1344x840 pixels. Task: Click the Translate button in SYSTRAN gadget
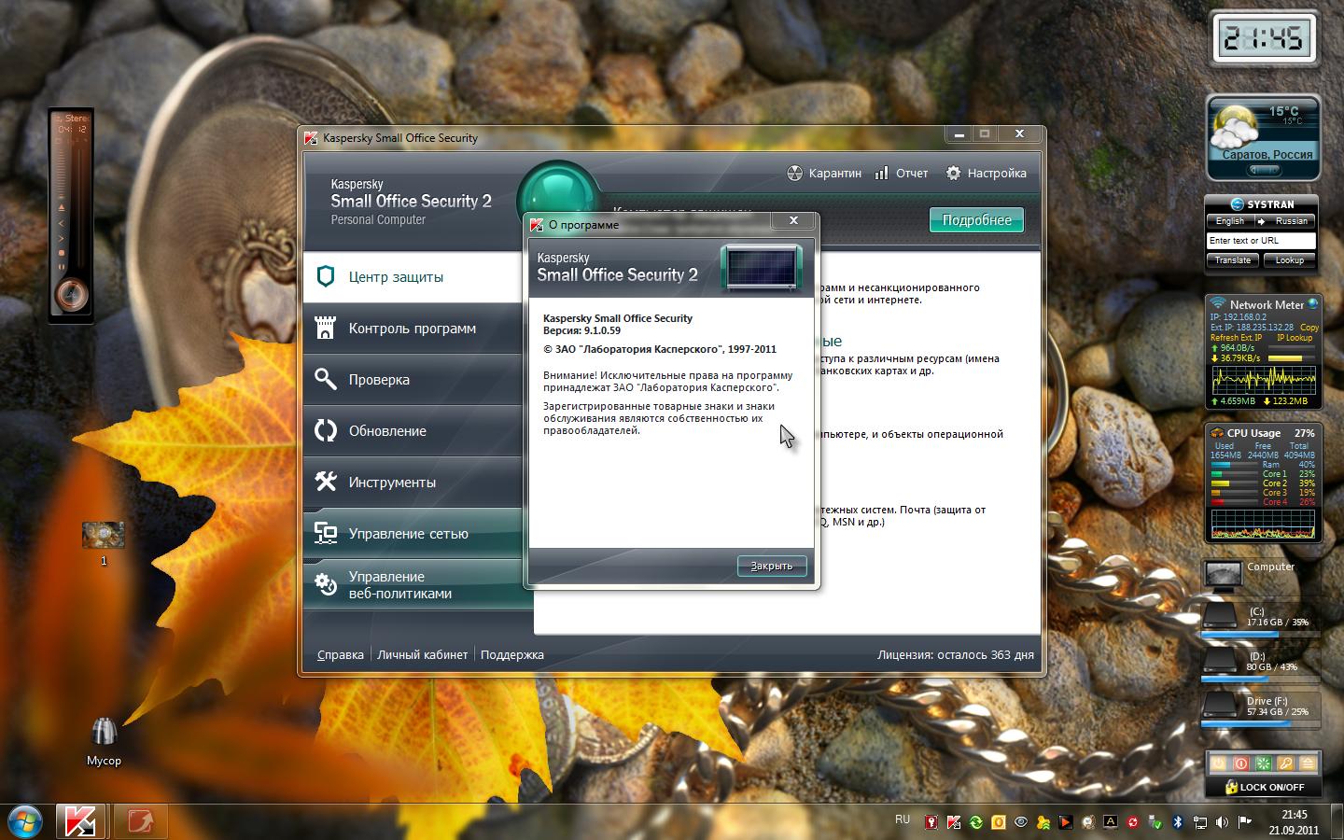pyautogui.click(x=1233, y=260)
